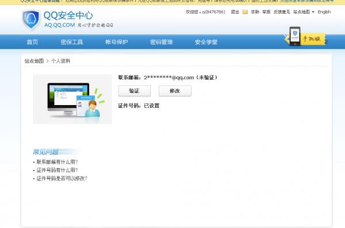This screenshot has width=345, height=228.
Task: Open the 安全学堂 menu
Action: (x=206, y=42)
